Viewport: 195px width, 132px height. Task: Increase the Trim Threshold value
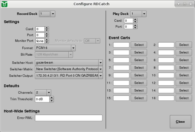(x=52, y=98)
